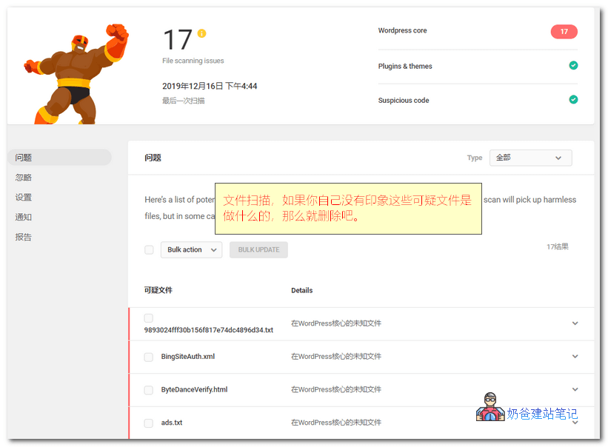Image resolution: width=608 pixels, height=447 pixels.
Task: Click the red 17 badge on Wordpress core
Action: pyautogui.click(x=564, y=32)
